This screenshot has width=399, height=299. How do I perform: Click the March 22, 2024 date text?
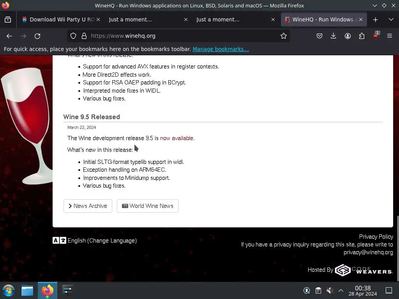pyautogui.click(x=82, y=127)
